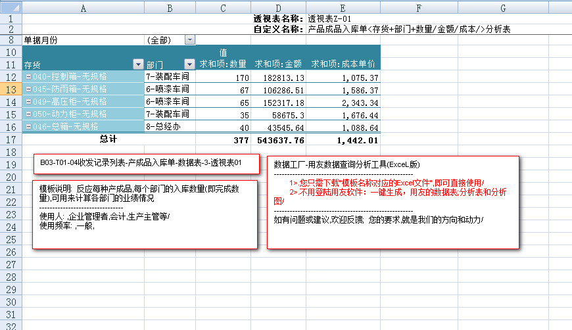This screenshot has width=572, height=330.
Task: Select column G header
Action: pos(503,7)
